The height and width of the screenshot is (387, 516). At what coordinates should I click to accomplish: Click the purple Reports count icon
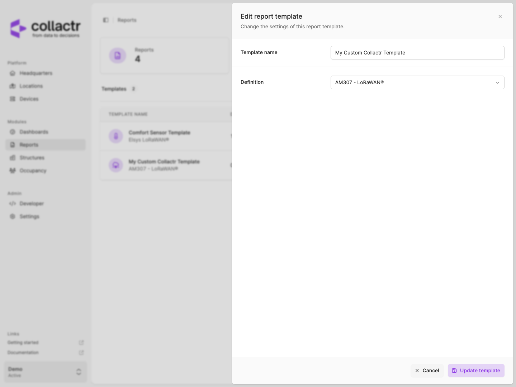(x=118, y=56)
